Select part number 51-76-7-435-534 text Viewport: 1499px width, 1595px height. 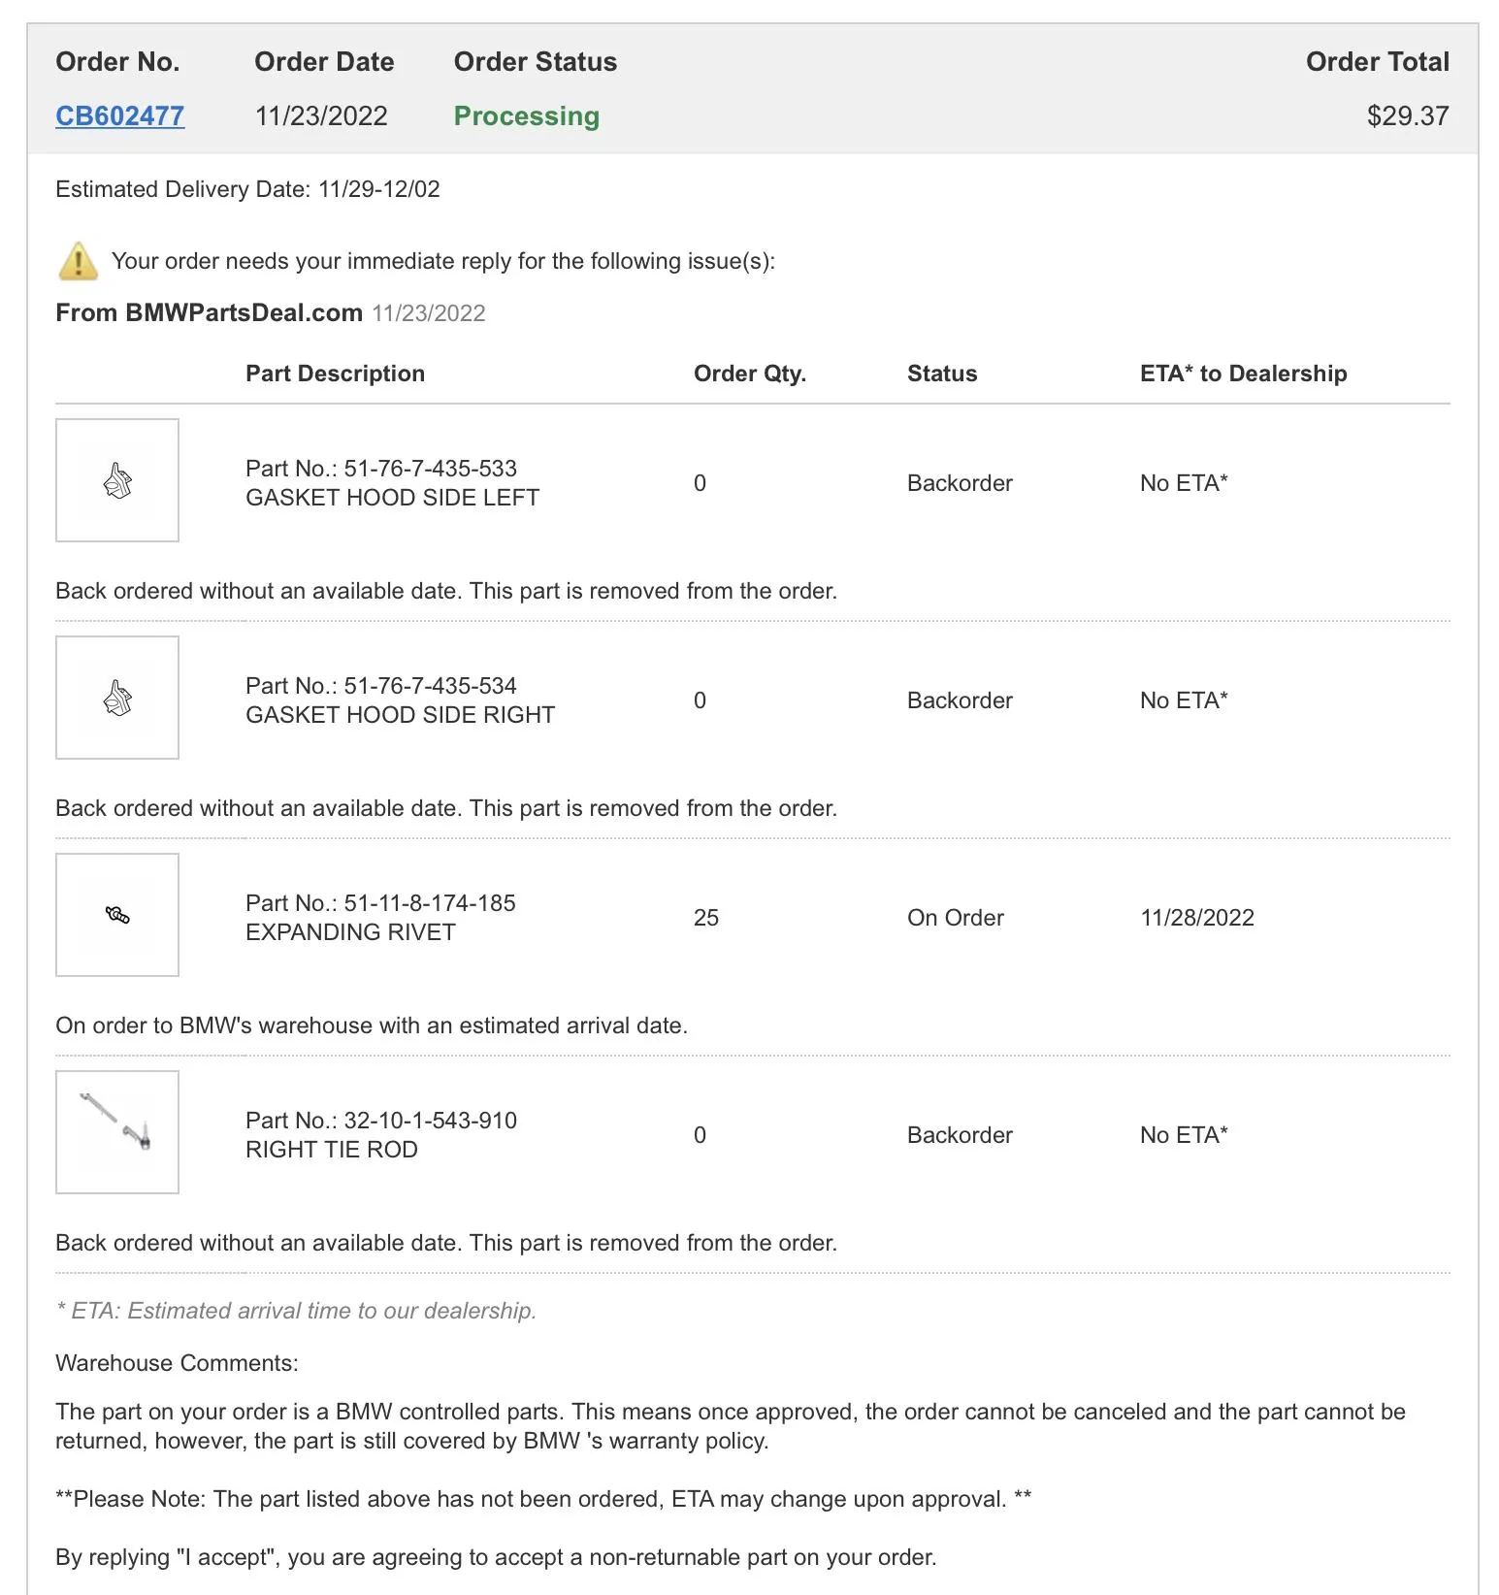pos(430,686)
